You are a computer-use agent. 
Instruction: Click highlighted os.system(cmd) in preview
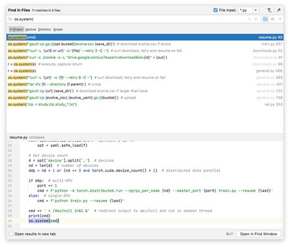pyautogui.click(x=43, y=221)
